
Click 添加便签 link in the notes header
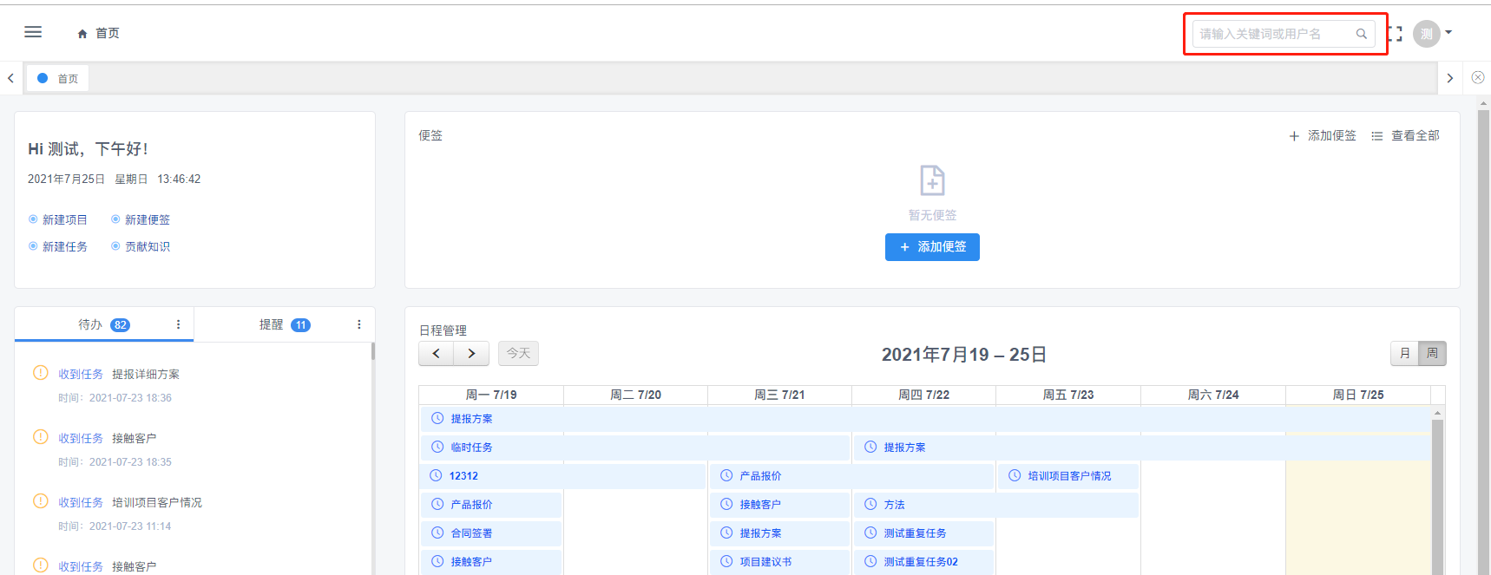(x=1323, y=135)
